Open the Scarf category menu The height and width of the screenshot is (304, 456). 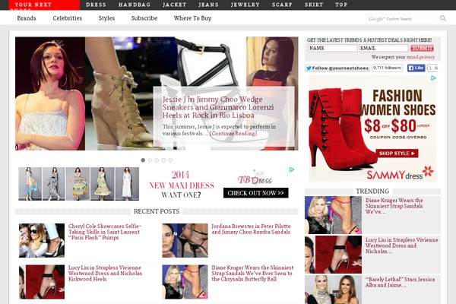pyautogui.click(x=282, y=5)
